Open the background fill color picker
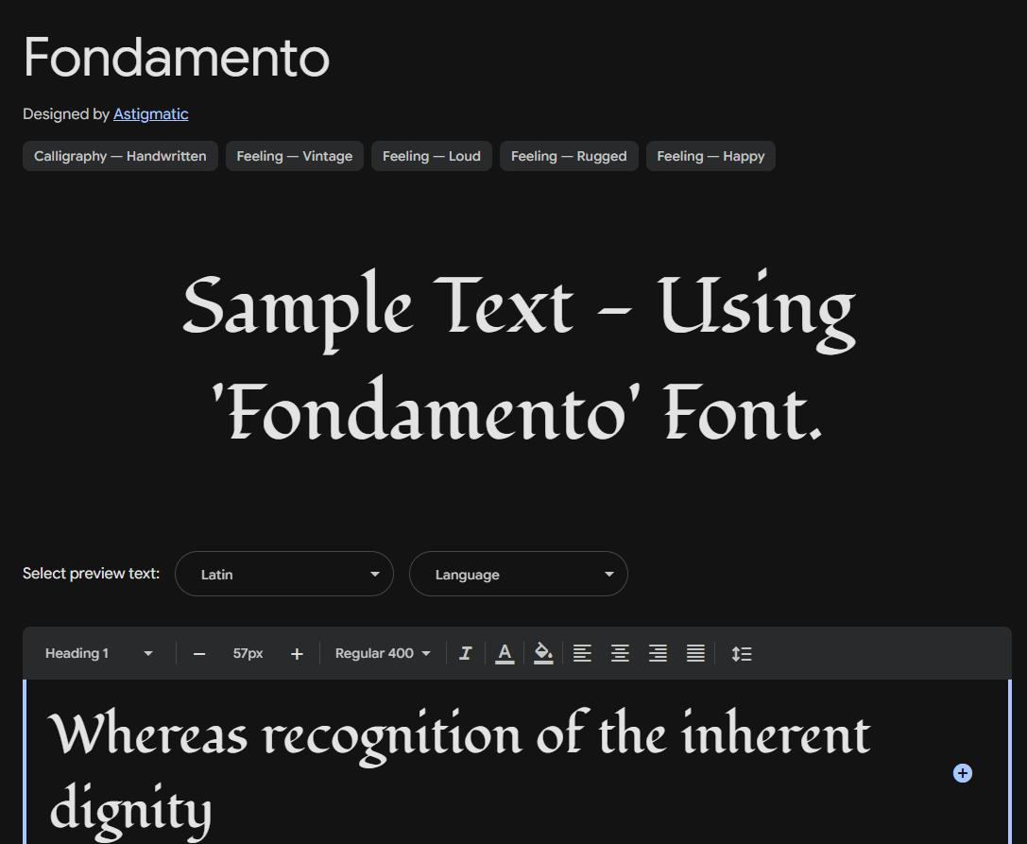1027x844 pixels. click(543, 653)
